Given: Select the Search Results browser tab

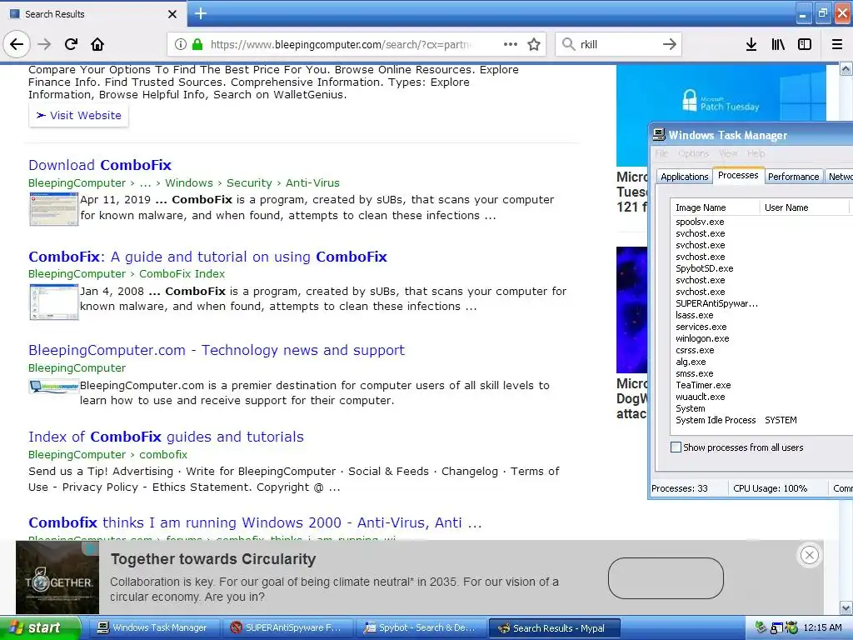Looking at the screenshot, I should click(92, 14).
